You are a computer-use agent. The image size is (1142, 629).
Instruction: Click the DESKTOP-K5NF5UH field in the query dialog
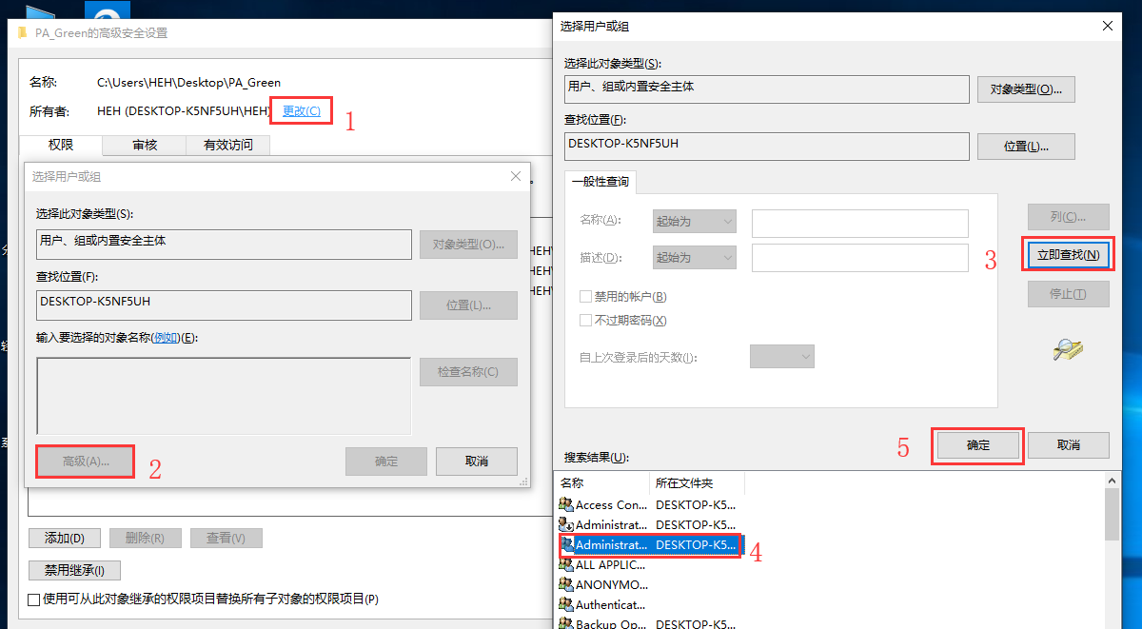767,147
